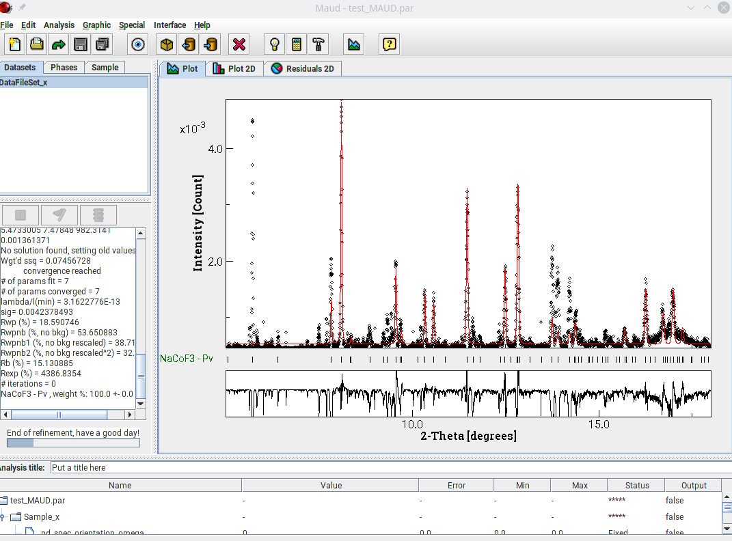Launch computation with the calculator icon

(x=297, y=44)
